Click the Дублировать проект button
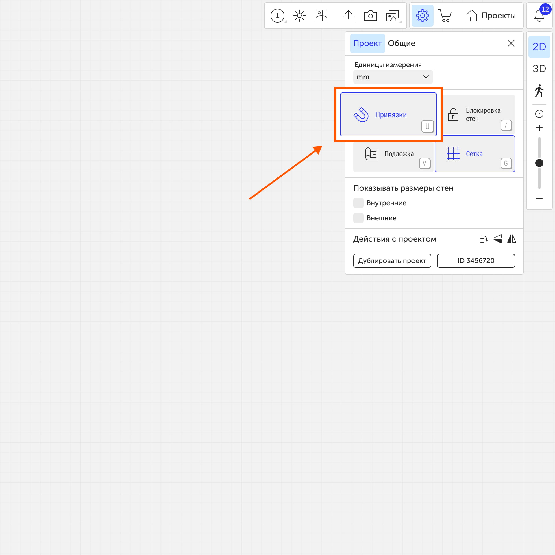This screenshot has height=555, width=555. [392, 261]
